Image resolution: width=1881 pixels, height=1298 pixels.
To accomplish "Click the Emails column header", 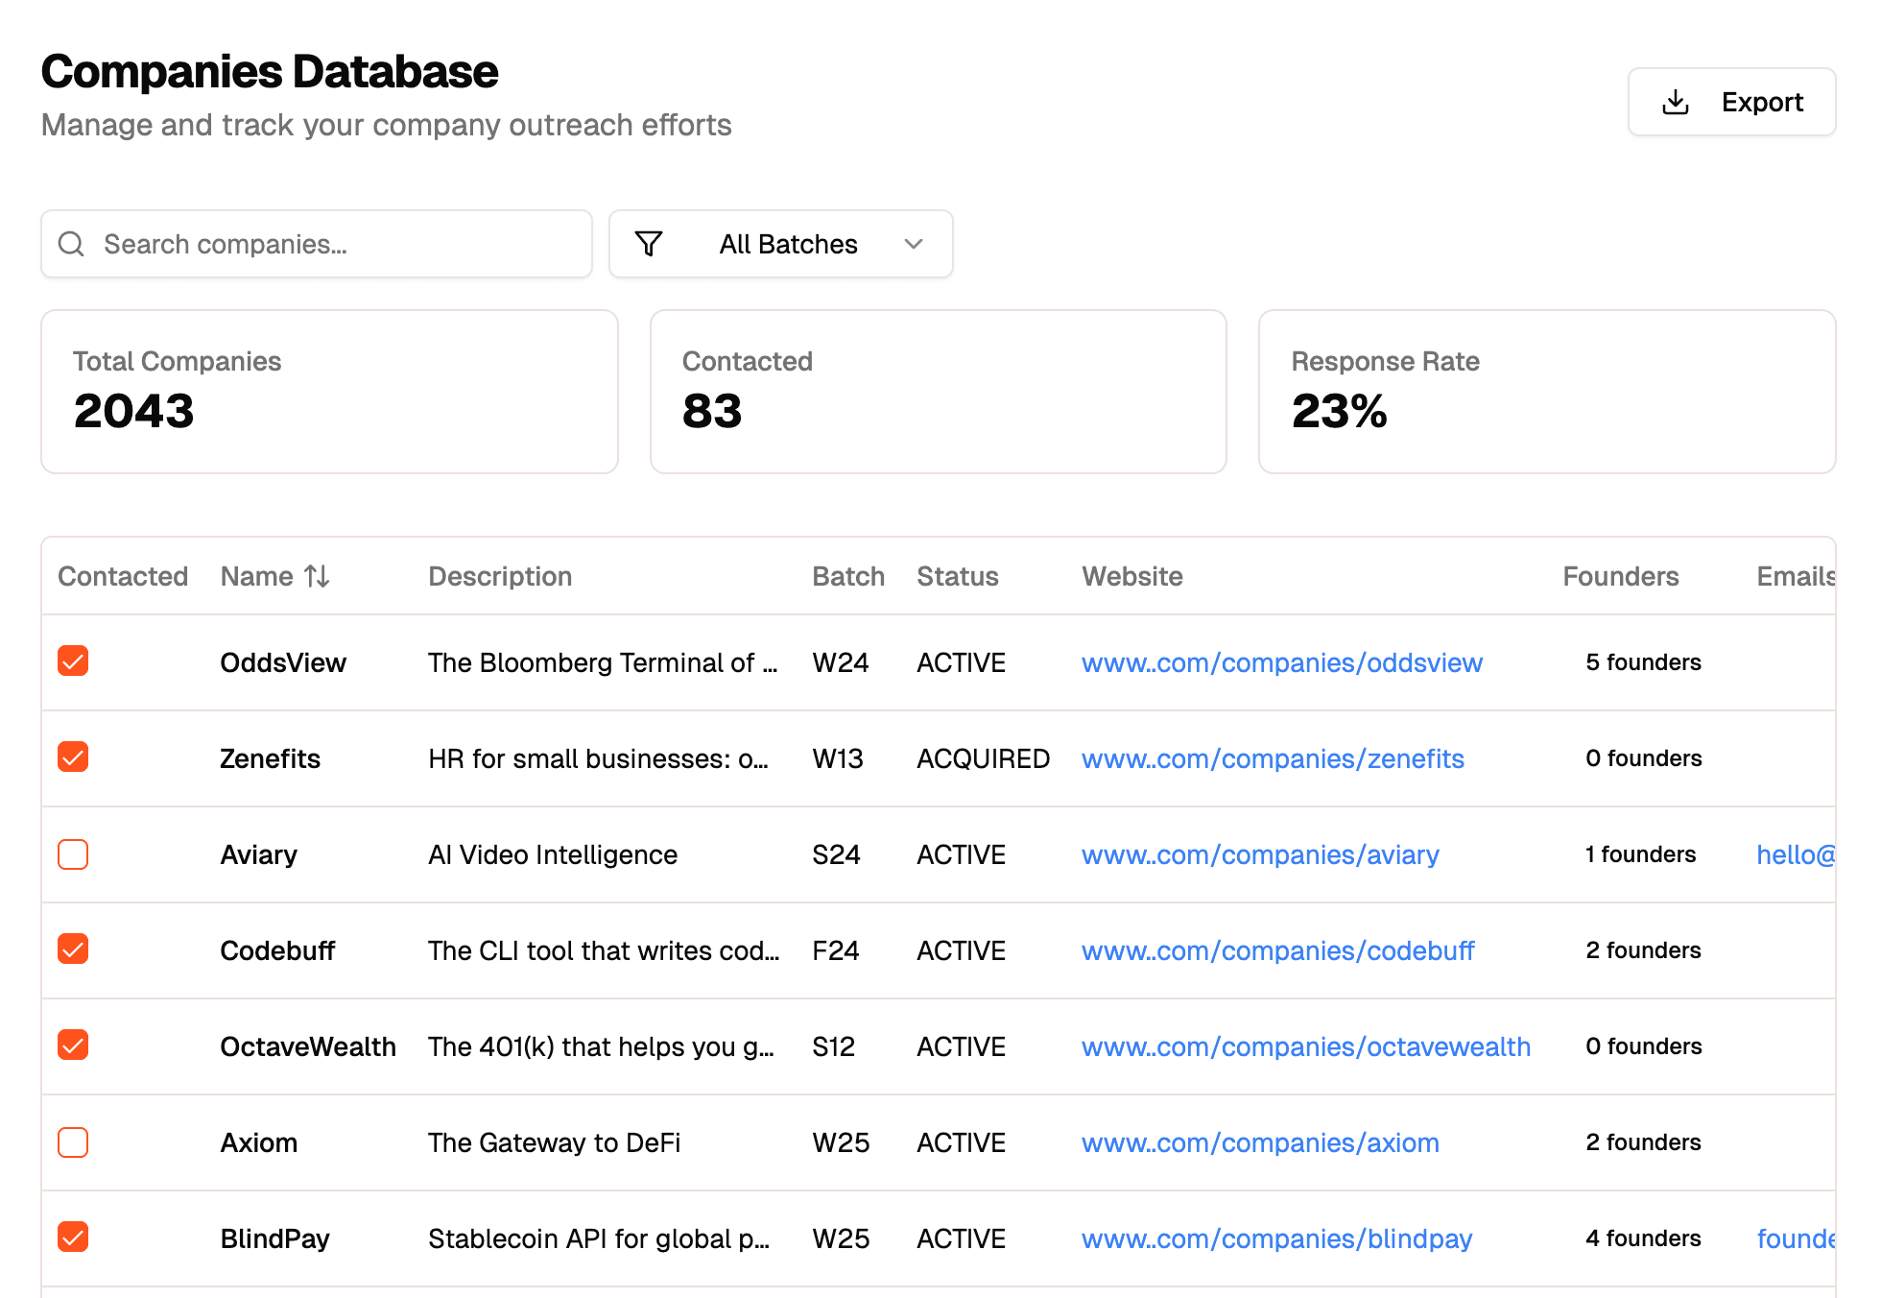I will tap(1796, 576).
